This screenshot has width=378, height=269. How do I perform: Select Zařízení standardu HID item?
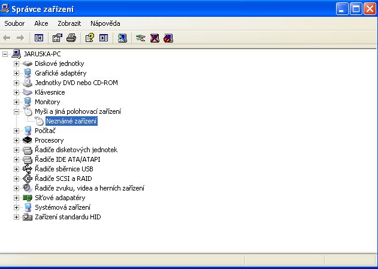(67, 217)
